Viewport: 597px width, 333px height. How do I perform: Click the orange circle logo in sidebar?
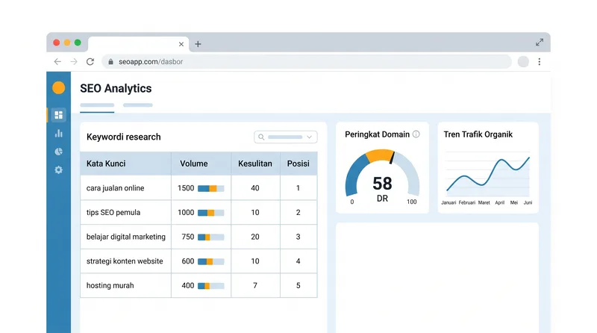[59, 87]
